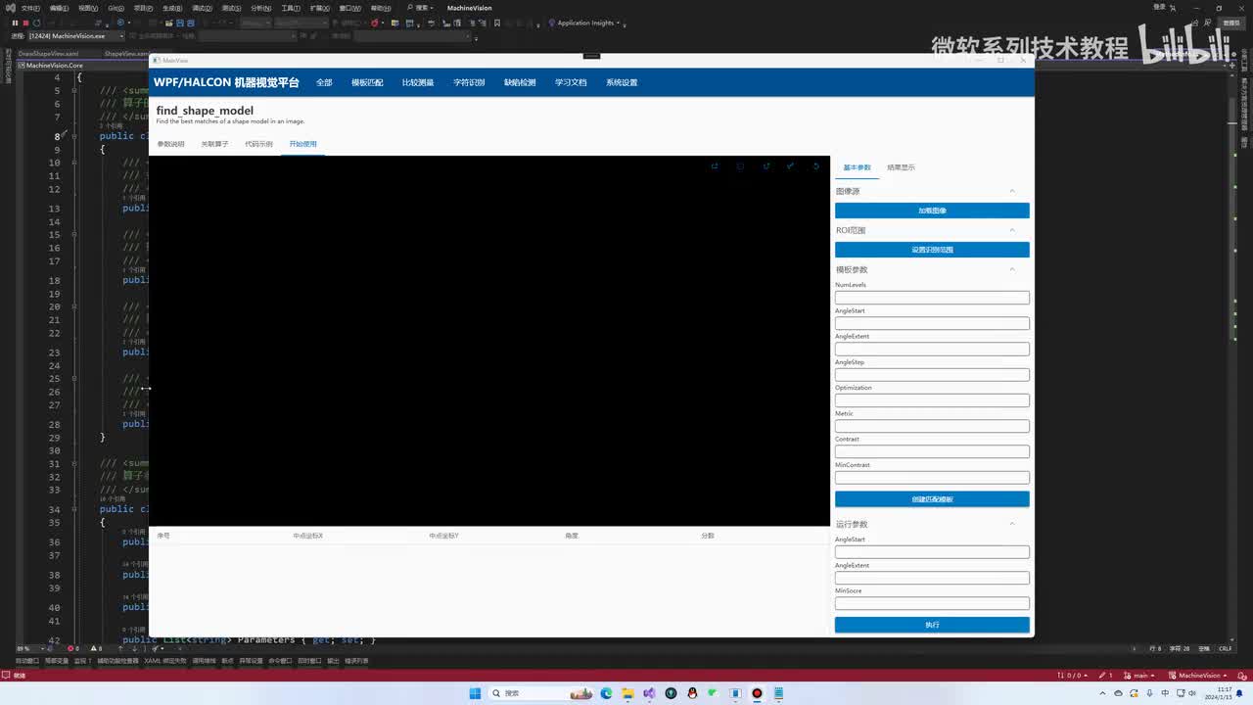1253x705 pixels.
Task: Click the undo arrow icon in image viewer toolbar
Action: (816, 166)
